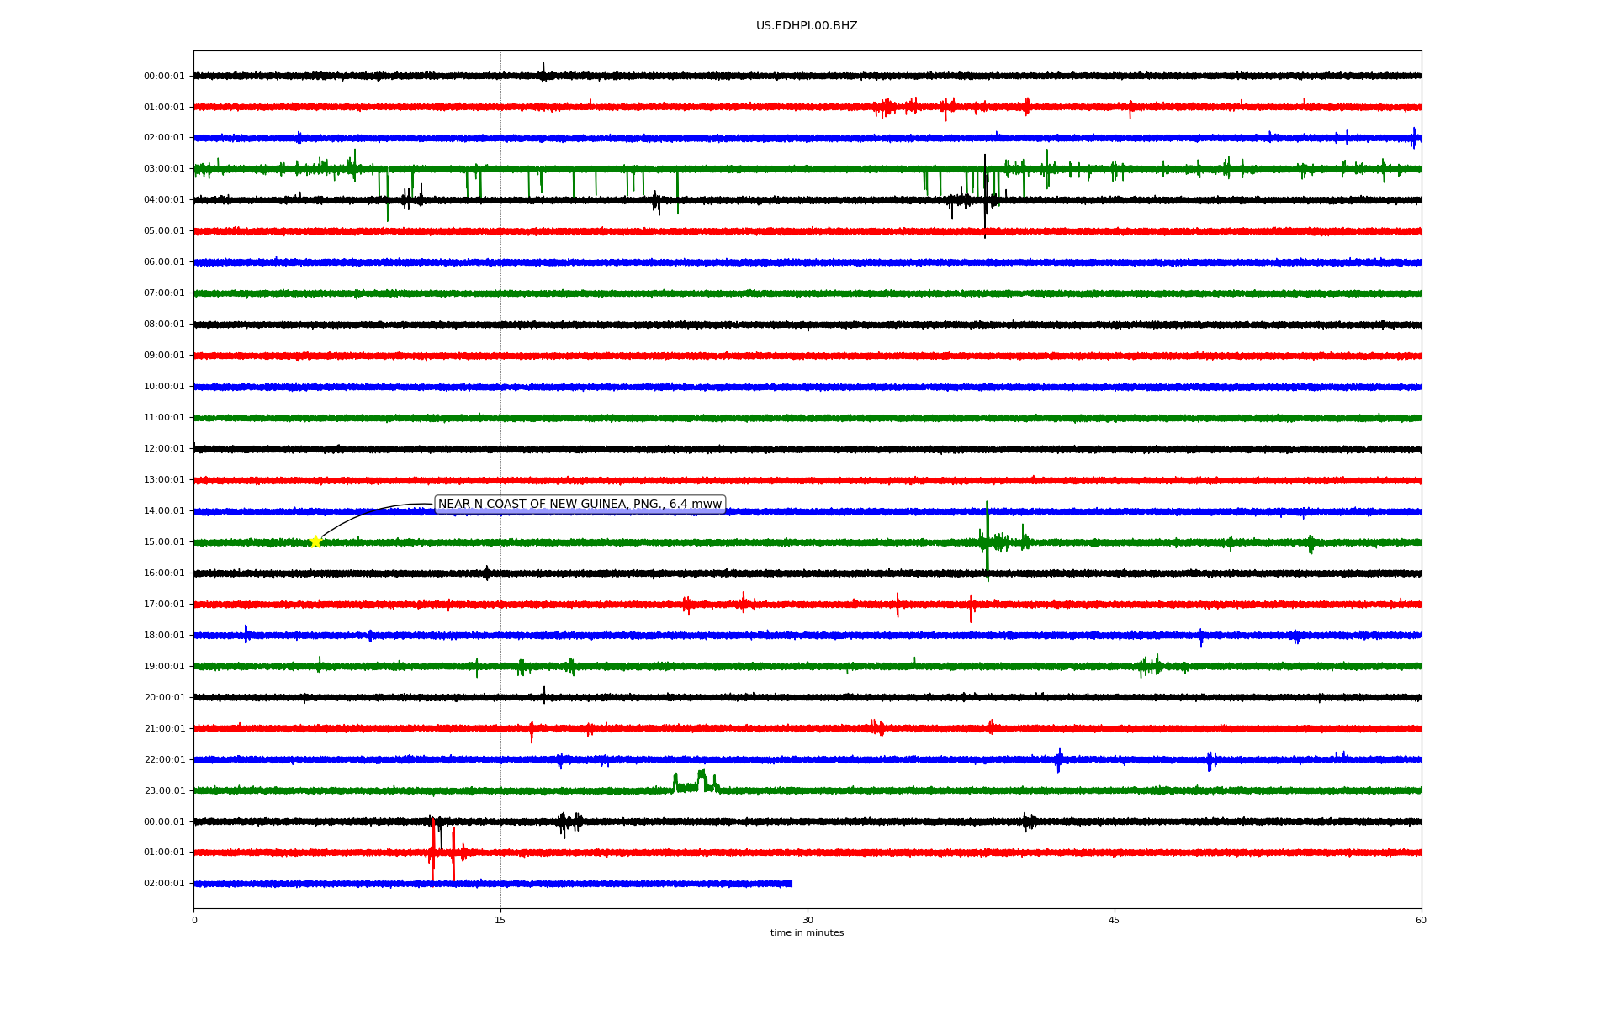Click the 19:00:01 row label

[164, 667]
